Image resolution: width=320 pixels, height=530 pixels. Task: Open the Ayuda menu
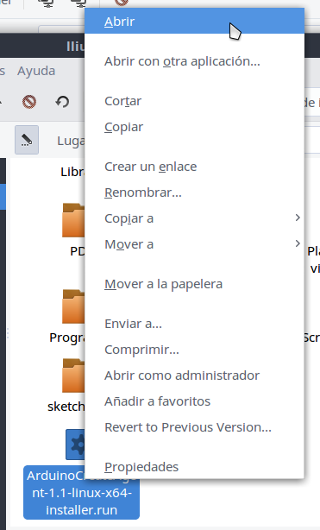pyautogui.click(x=36, y=71)
